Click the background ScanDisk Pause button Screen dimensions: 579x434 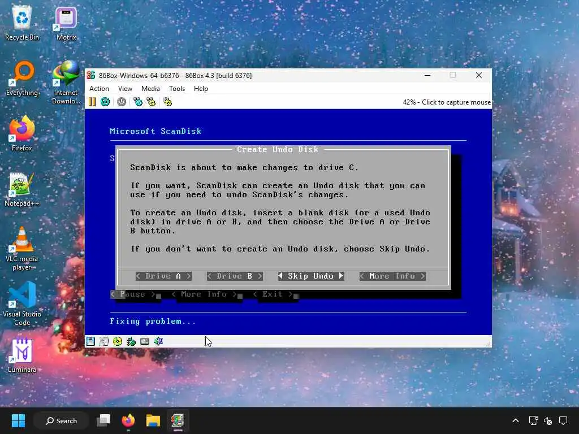click(x=132, y=294)
